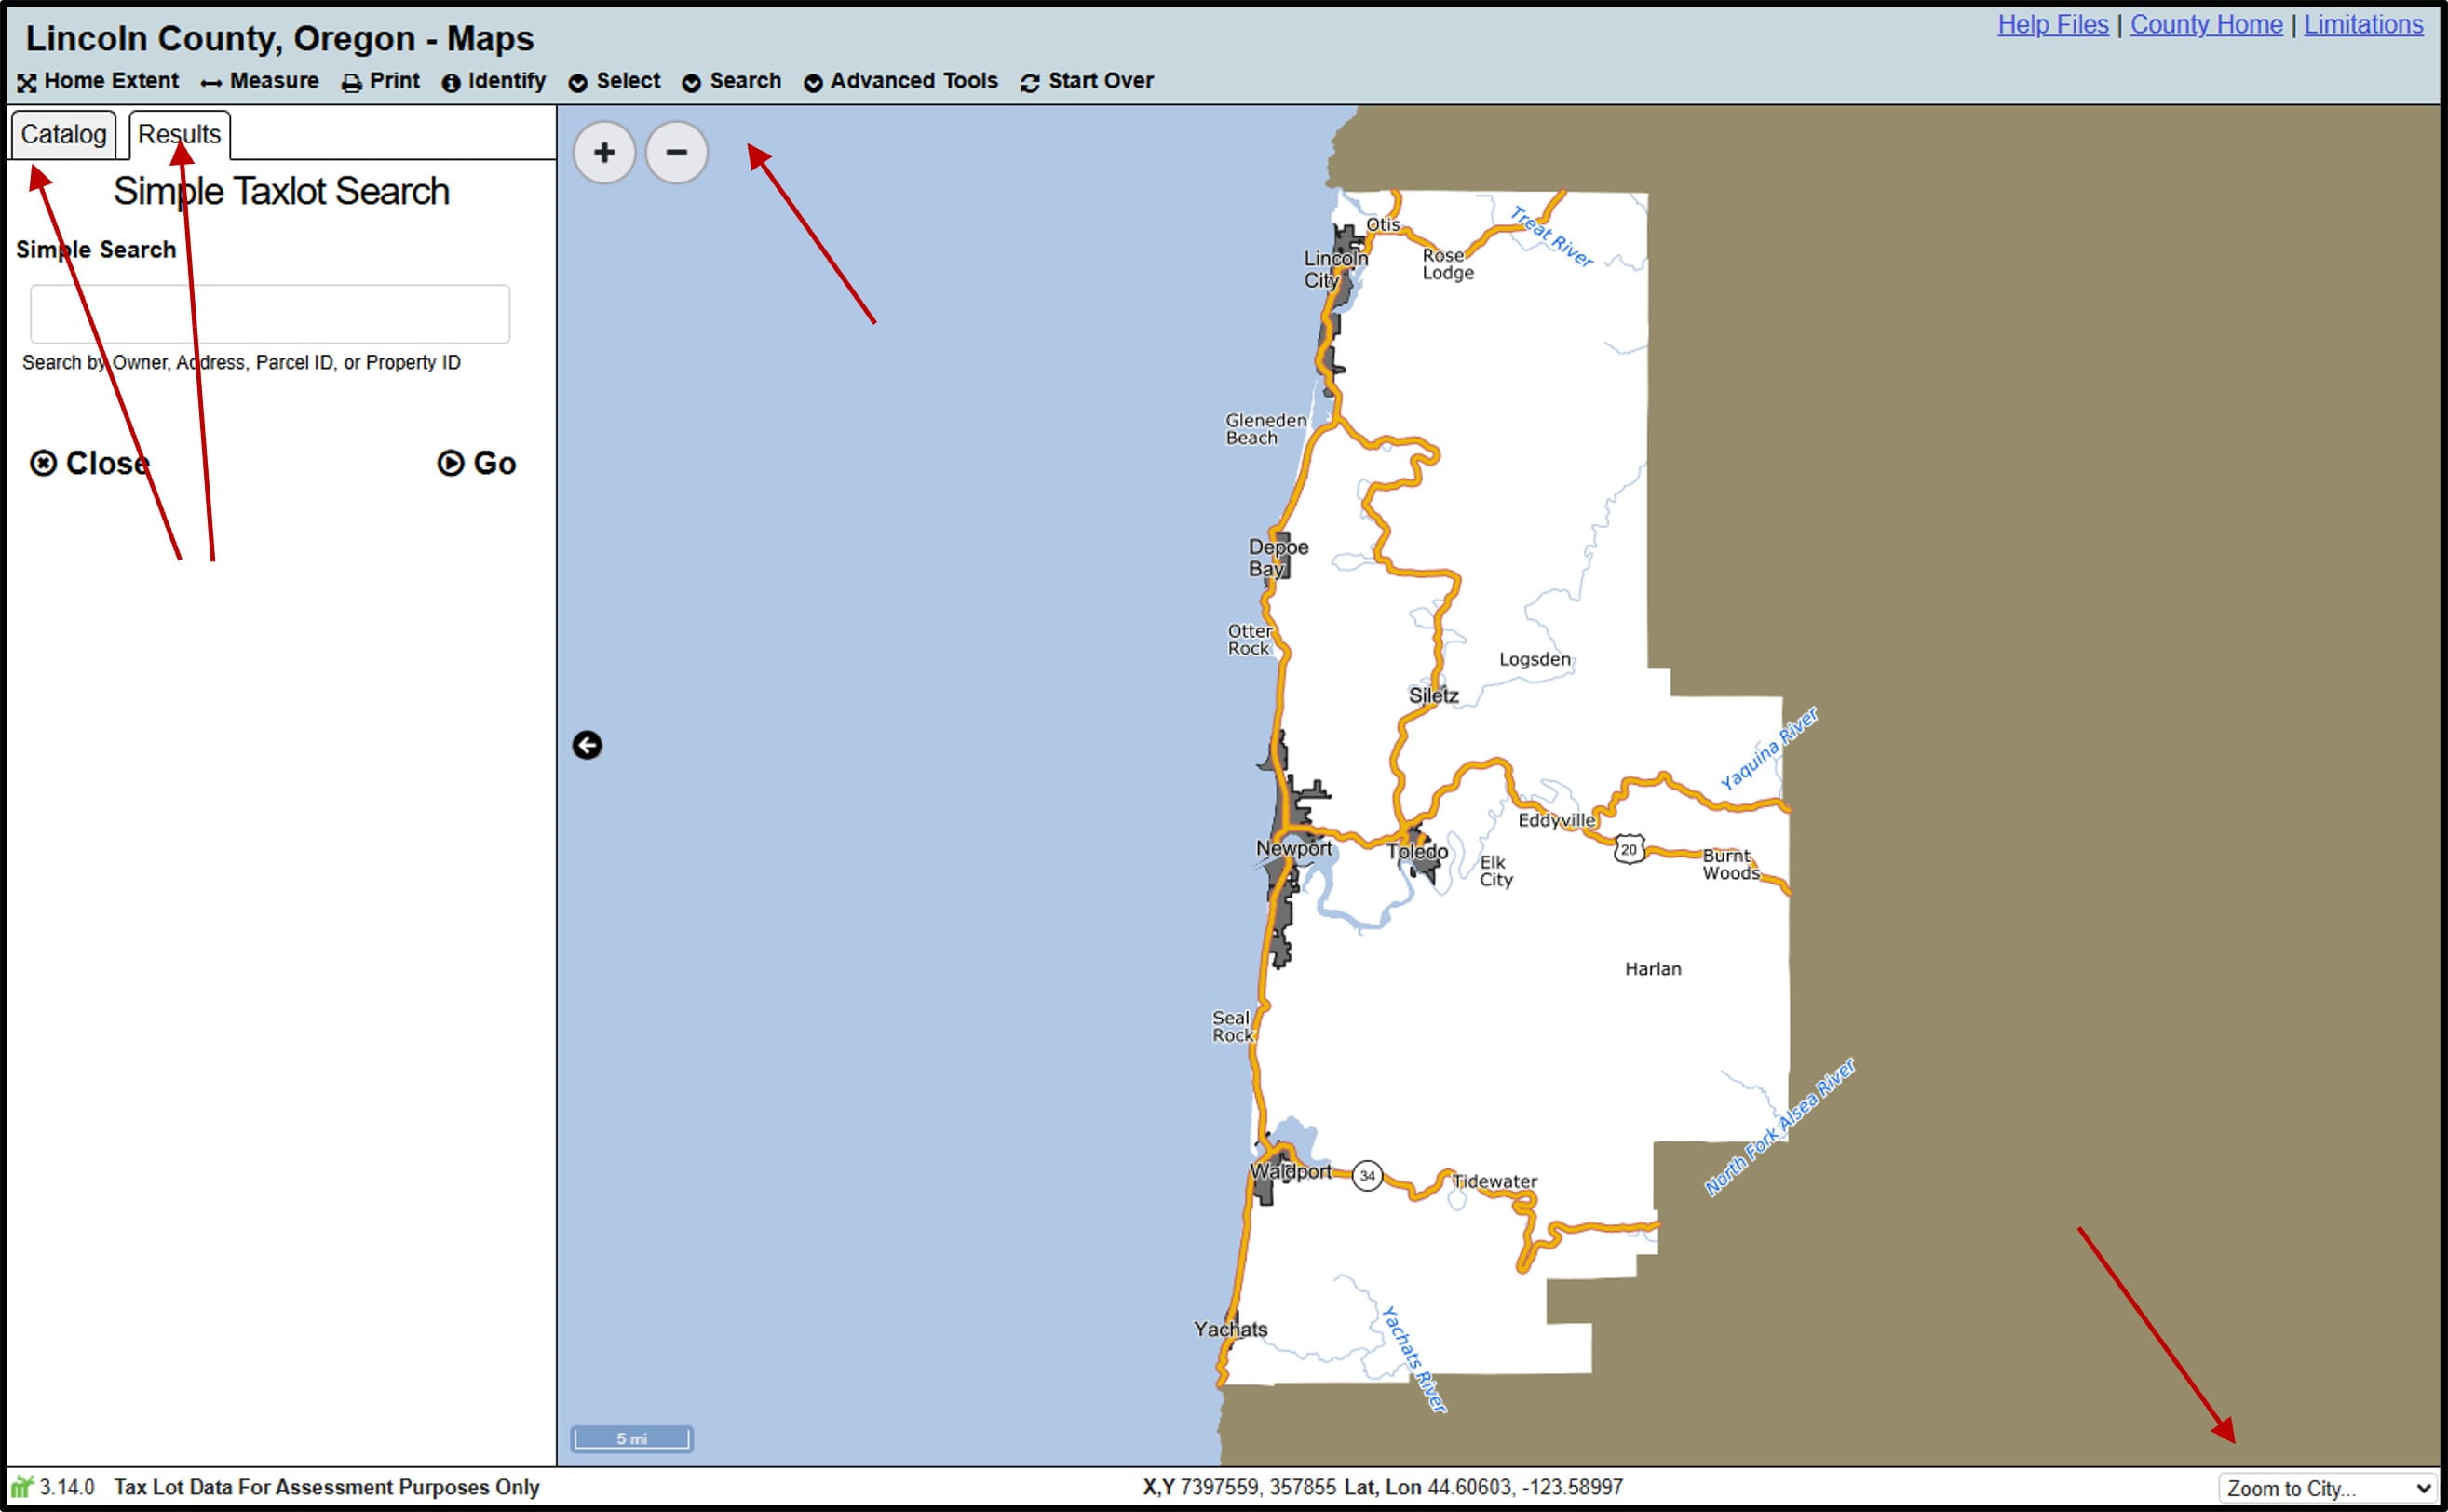Click Go to run the search
Viewport: 2448px width, 1512px height.
click(x=477, y=463)
